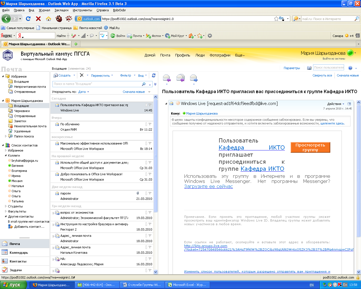Click the orange Просмотреть группу button
This screenshot has height=289, width=361.
click(310, 147)
